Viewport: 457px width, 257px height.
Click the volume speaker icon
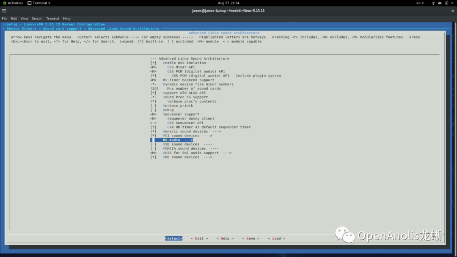pyautogui.click(x=440, y=3)
